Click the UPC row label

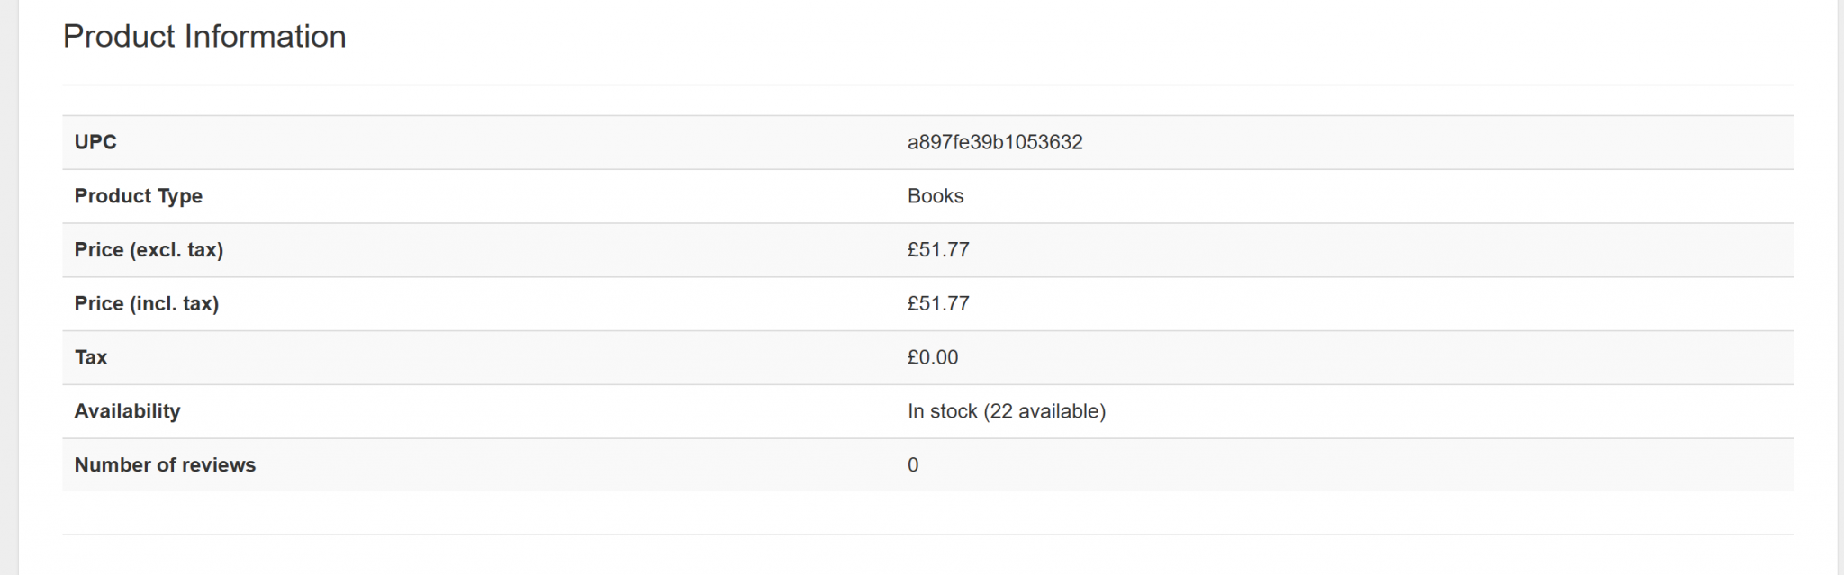click(x=95, y=142)
